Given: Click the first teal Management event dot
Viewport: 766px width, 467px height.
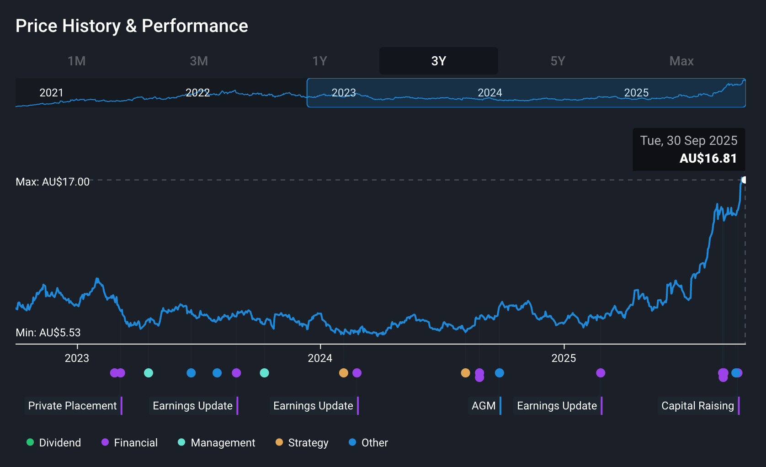Looking at the screenshot, I should pos(149,373).
